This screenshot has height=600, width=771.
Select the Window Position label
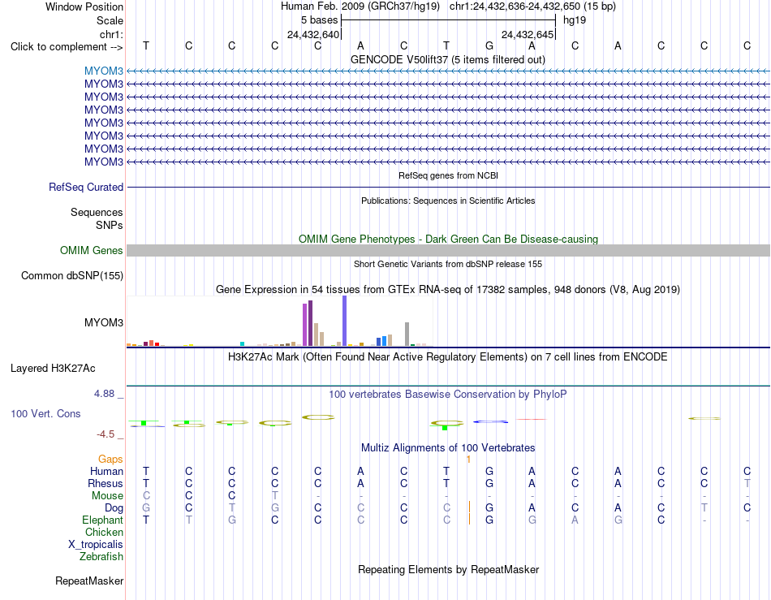pyautogui.click(x=84, y=6)
